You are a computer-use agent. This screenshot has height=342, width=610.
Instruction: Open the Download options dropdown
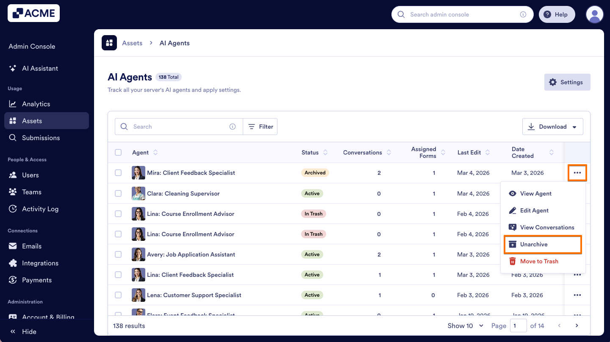[553, 126]
